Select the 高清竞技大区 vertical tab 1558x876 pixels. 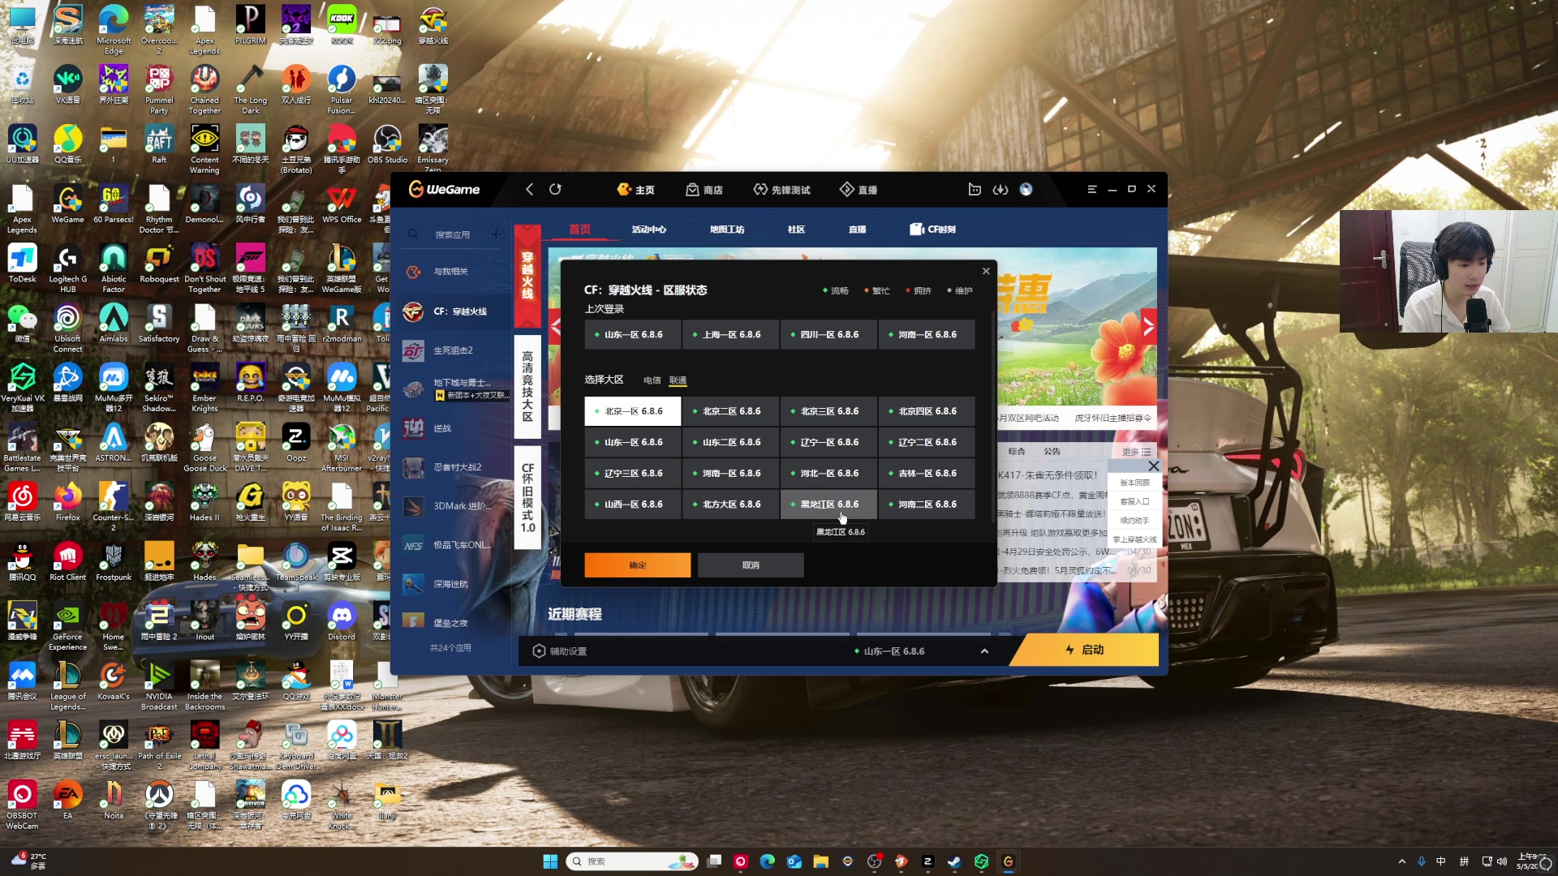[527, 387]
